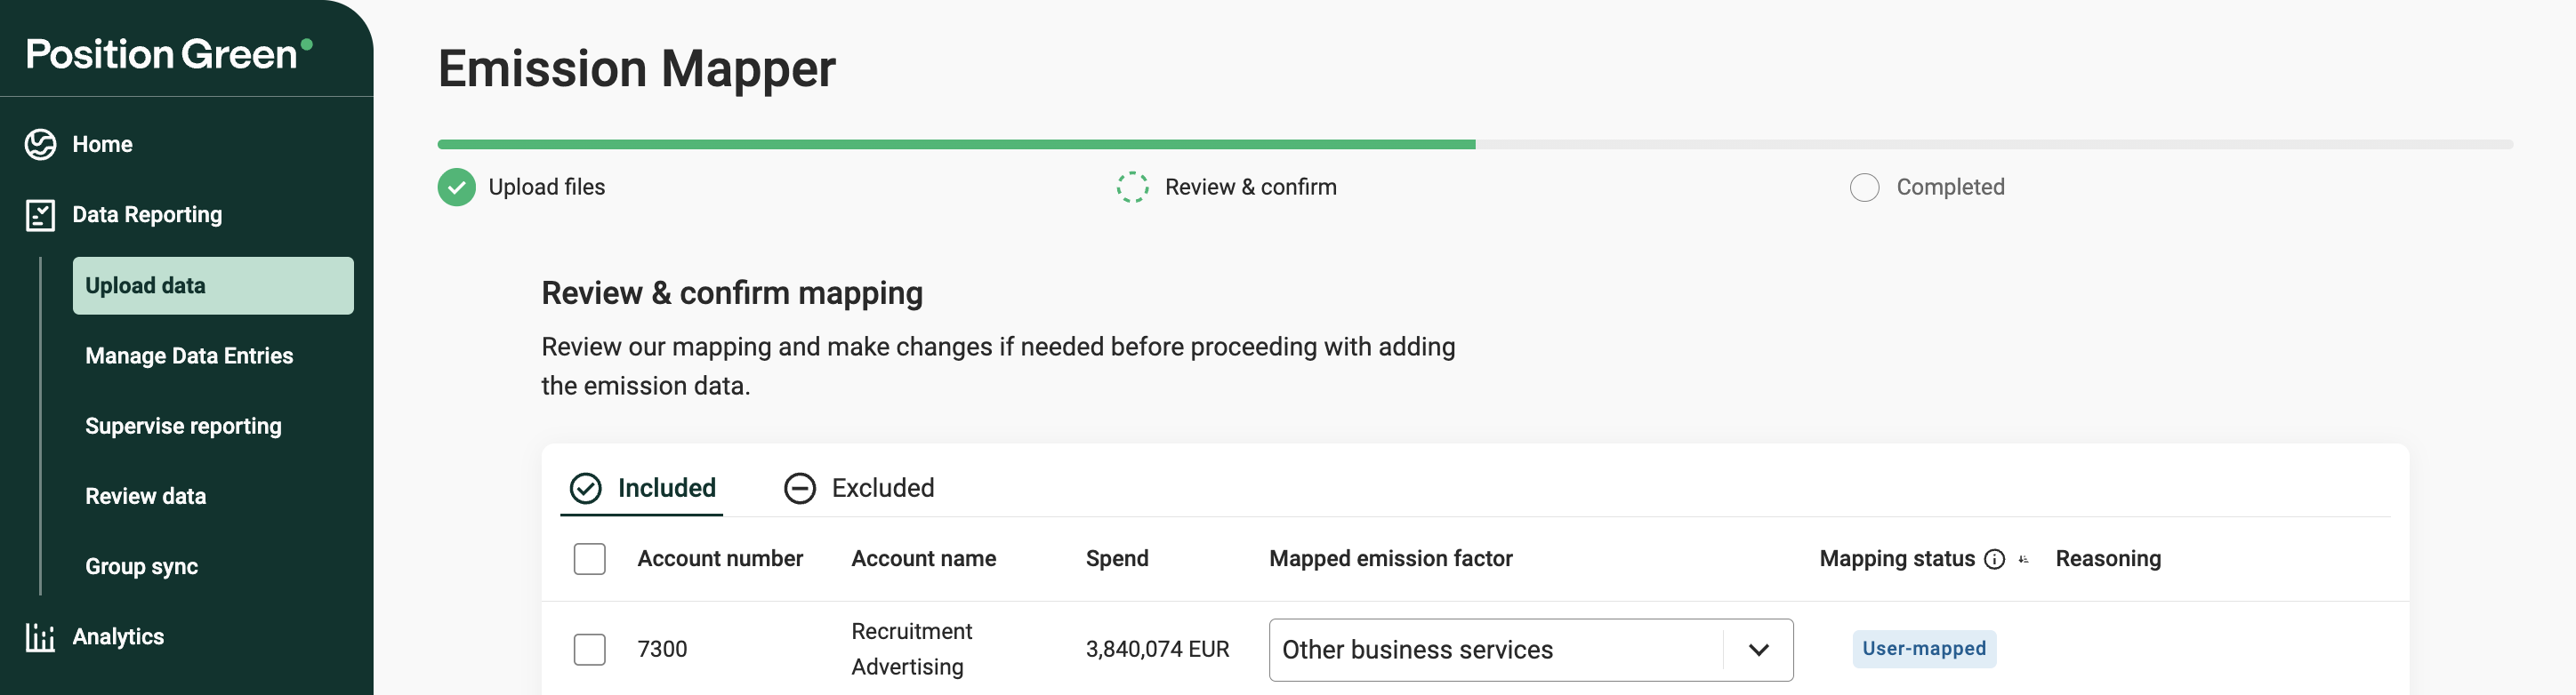Image resolution: width=2576 pixels, height=695 pixels.
Task: Click the green progress bar
Action: pos(955,145)
